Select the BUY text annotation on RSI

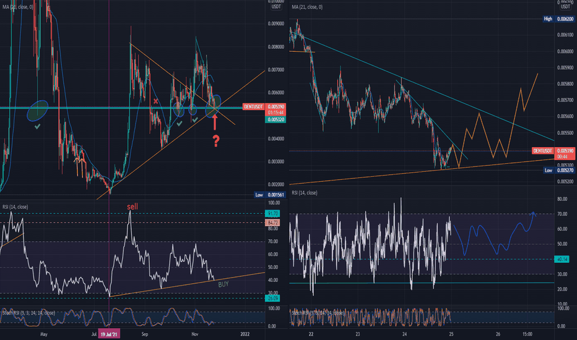coord(223,284)
